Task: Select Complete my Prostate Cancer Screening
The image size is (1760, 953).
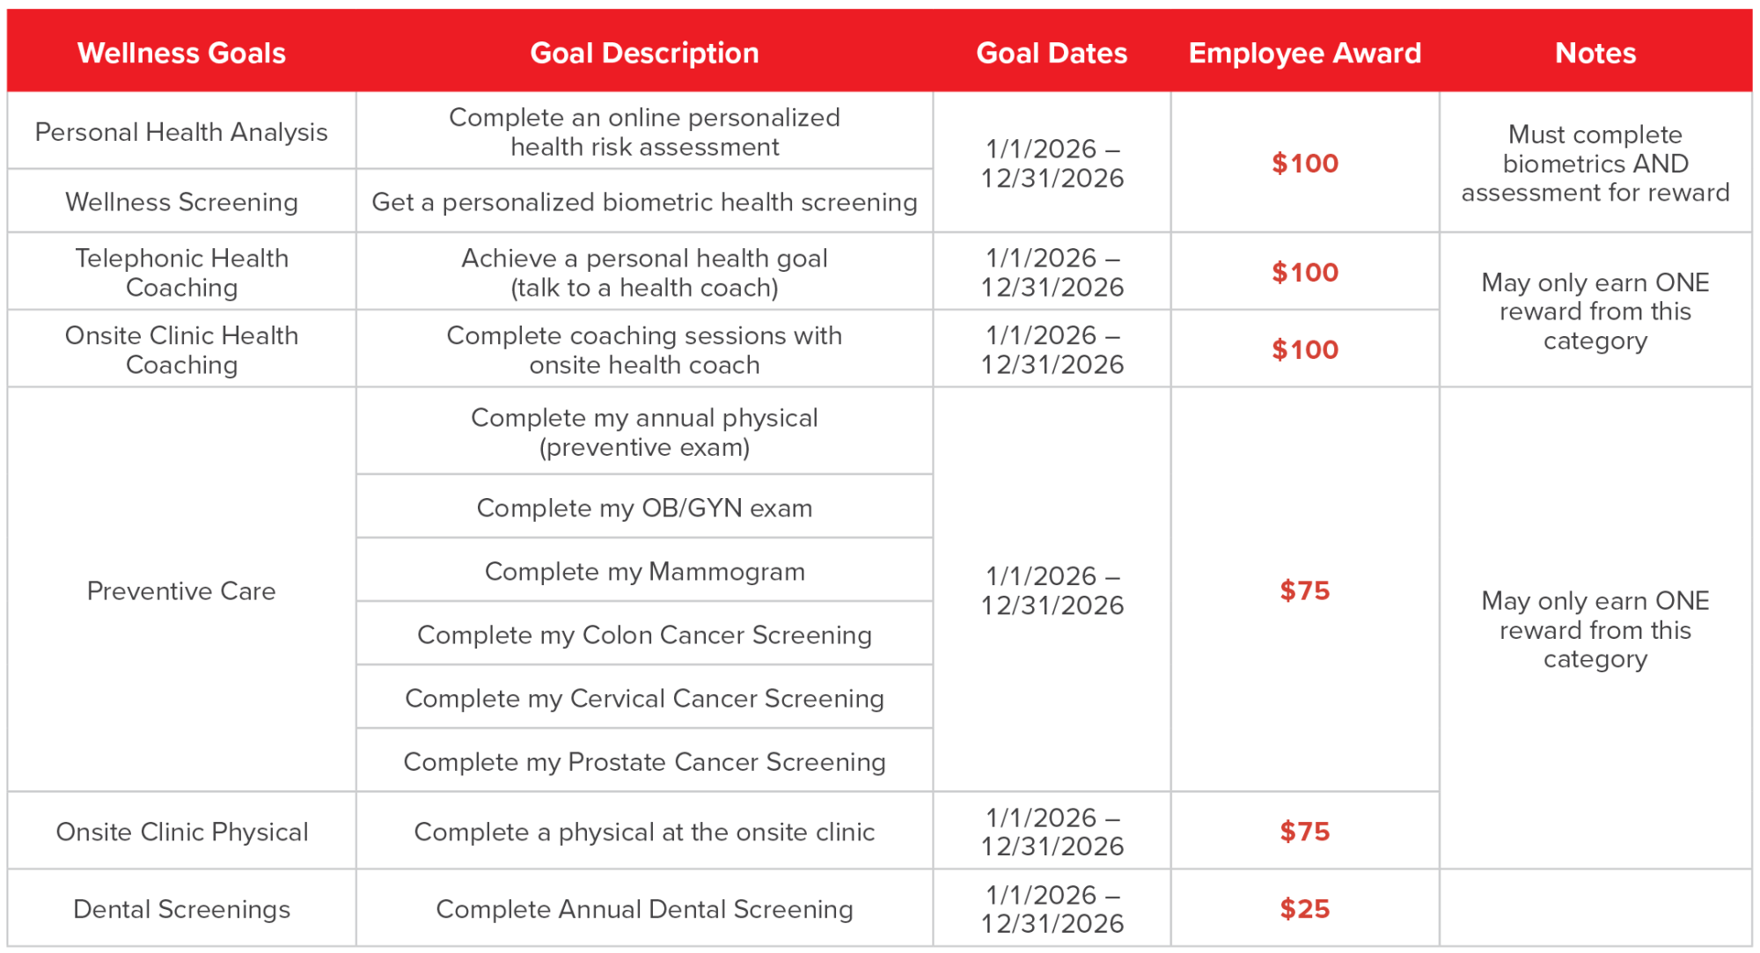Action: coord(644,761)
